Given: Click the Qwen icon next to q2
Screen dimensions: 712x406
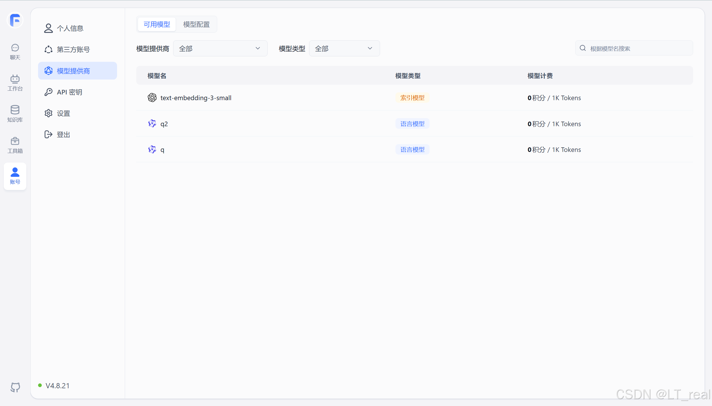Looking at the screenshot, I should click(152, 124).
